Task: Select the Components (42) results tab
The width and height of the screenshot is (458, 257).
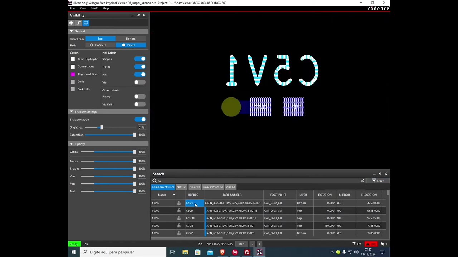Action: pos(163,187)
